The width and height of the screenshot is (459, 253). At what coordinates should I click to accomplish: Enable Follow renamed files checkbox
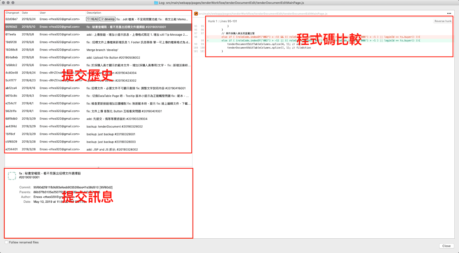point(6,242)
